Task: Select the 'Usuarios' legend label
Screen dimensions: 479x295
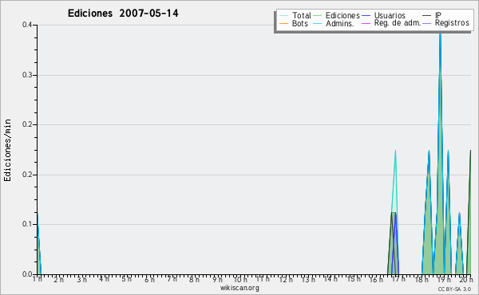Action: [x=390, y=15]
